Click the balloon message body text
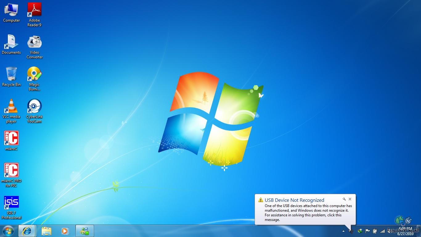This screenshot has width=421, height=237. [308, 213]
